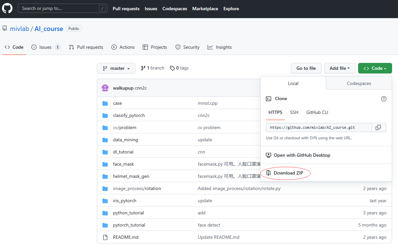398x245 pixels.
Task: Click the helmet_mask_gen folder icon
Action: 105,177
